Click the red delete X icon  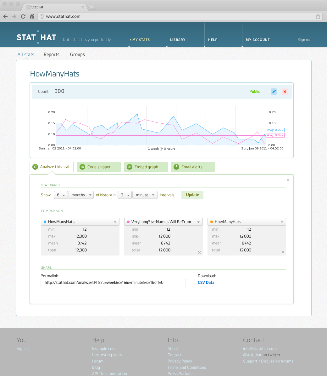click(x=285, y=92)
